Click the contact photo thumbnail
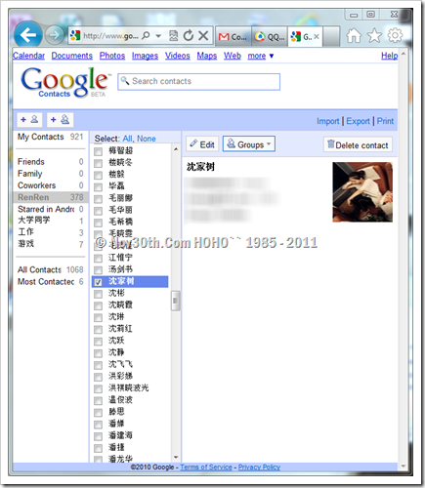The width and height of the screenshot is (425, 488). coord(362,192)
